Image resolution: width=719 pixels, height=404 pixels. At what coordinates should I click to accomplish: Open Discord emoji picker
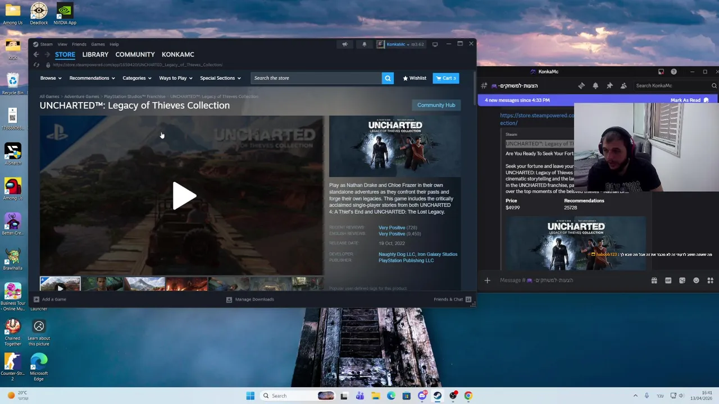[x=696, y=281]
